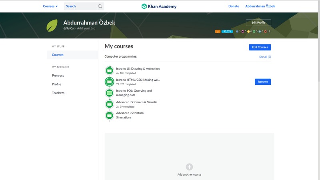Click the Advanced JS Games course icon
320x180 pixels.
tap(109, 104)
